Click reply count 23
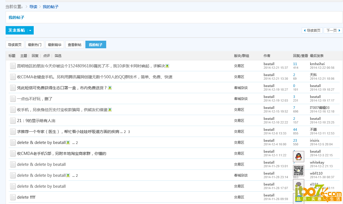The image size is (343, 204). click(295, 141)
